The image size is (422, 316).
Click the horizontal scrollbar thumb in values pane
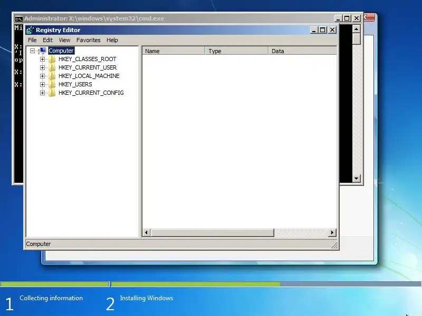point(213,232)
